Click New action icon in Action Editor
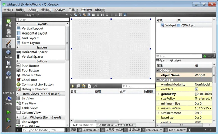 73,86
